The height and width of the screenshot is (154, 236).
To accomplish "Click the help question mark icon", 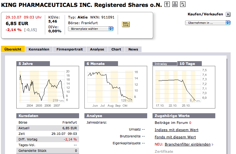I will [167, 4].
